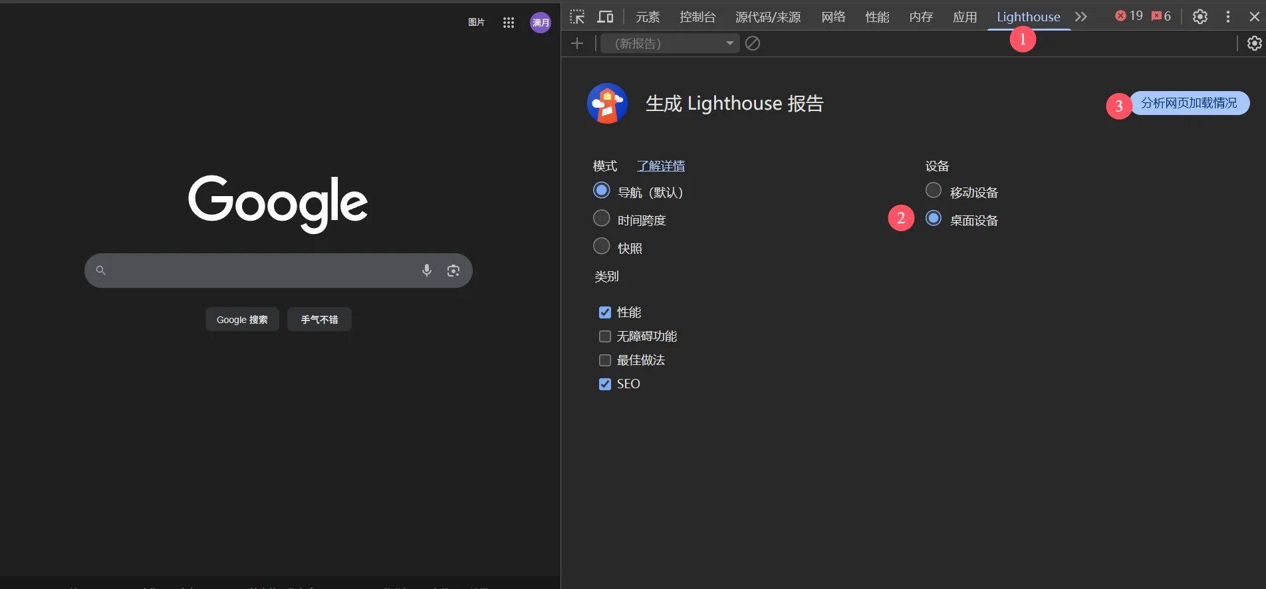Switch to the 元素 tab
This screenshot has height=589, width=1266.
coord(648,17)
